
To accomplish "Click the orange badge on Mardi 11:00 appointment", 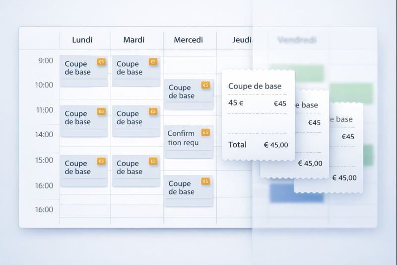I will [153, 111].
